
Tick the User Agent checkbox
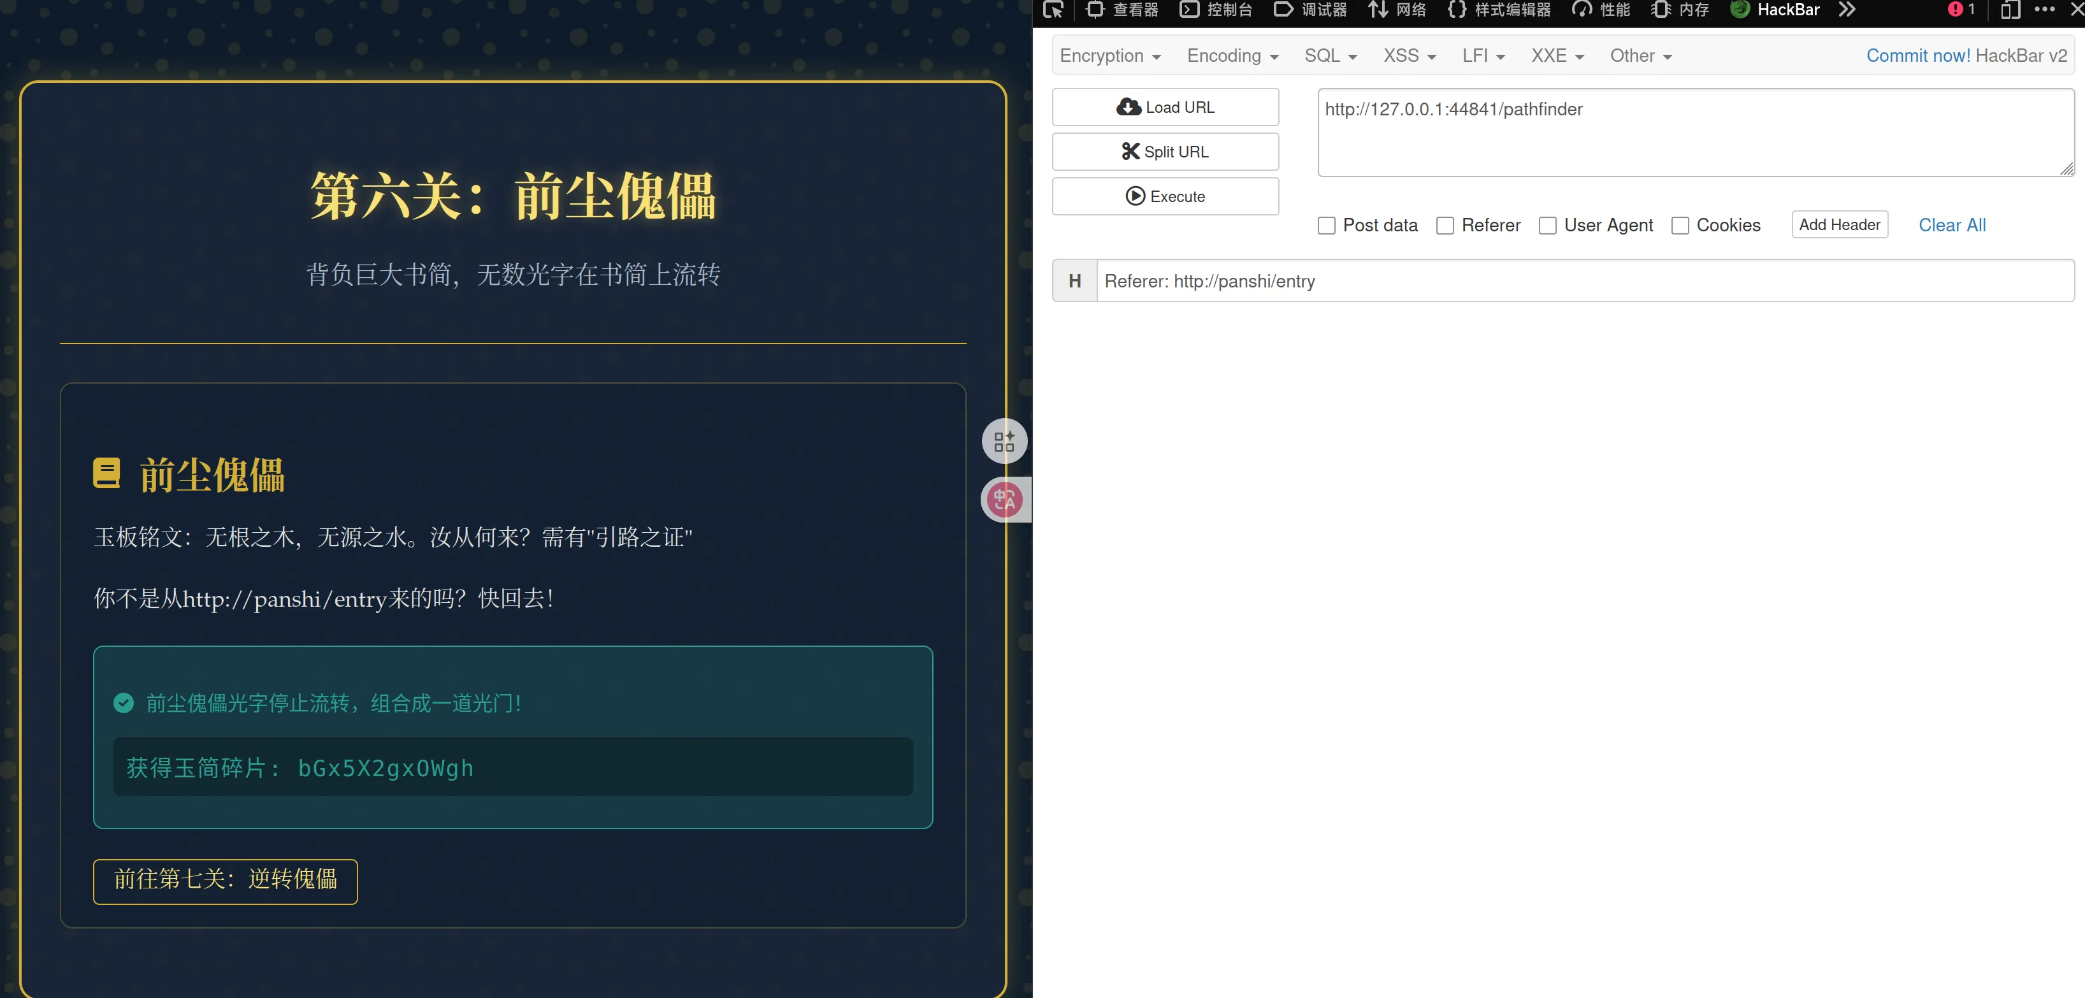tap(1547, 226)
